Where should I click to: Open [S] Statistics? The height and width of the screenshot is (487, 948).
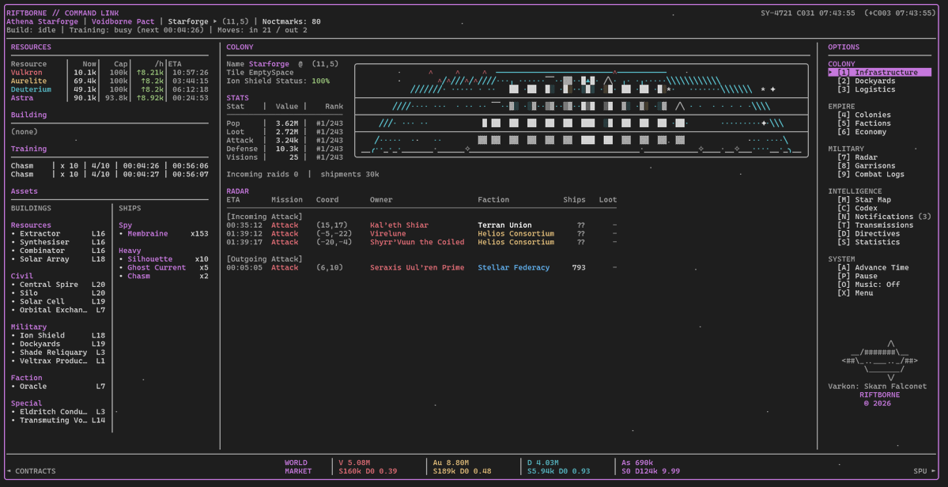tap(869, 242)
